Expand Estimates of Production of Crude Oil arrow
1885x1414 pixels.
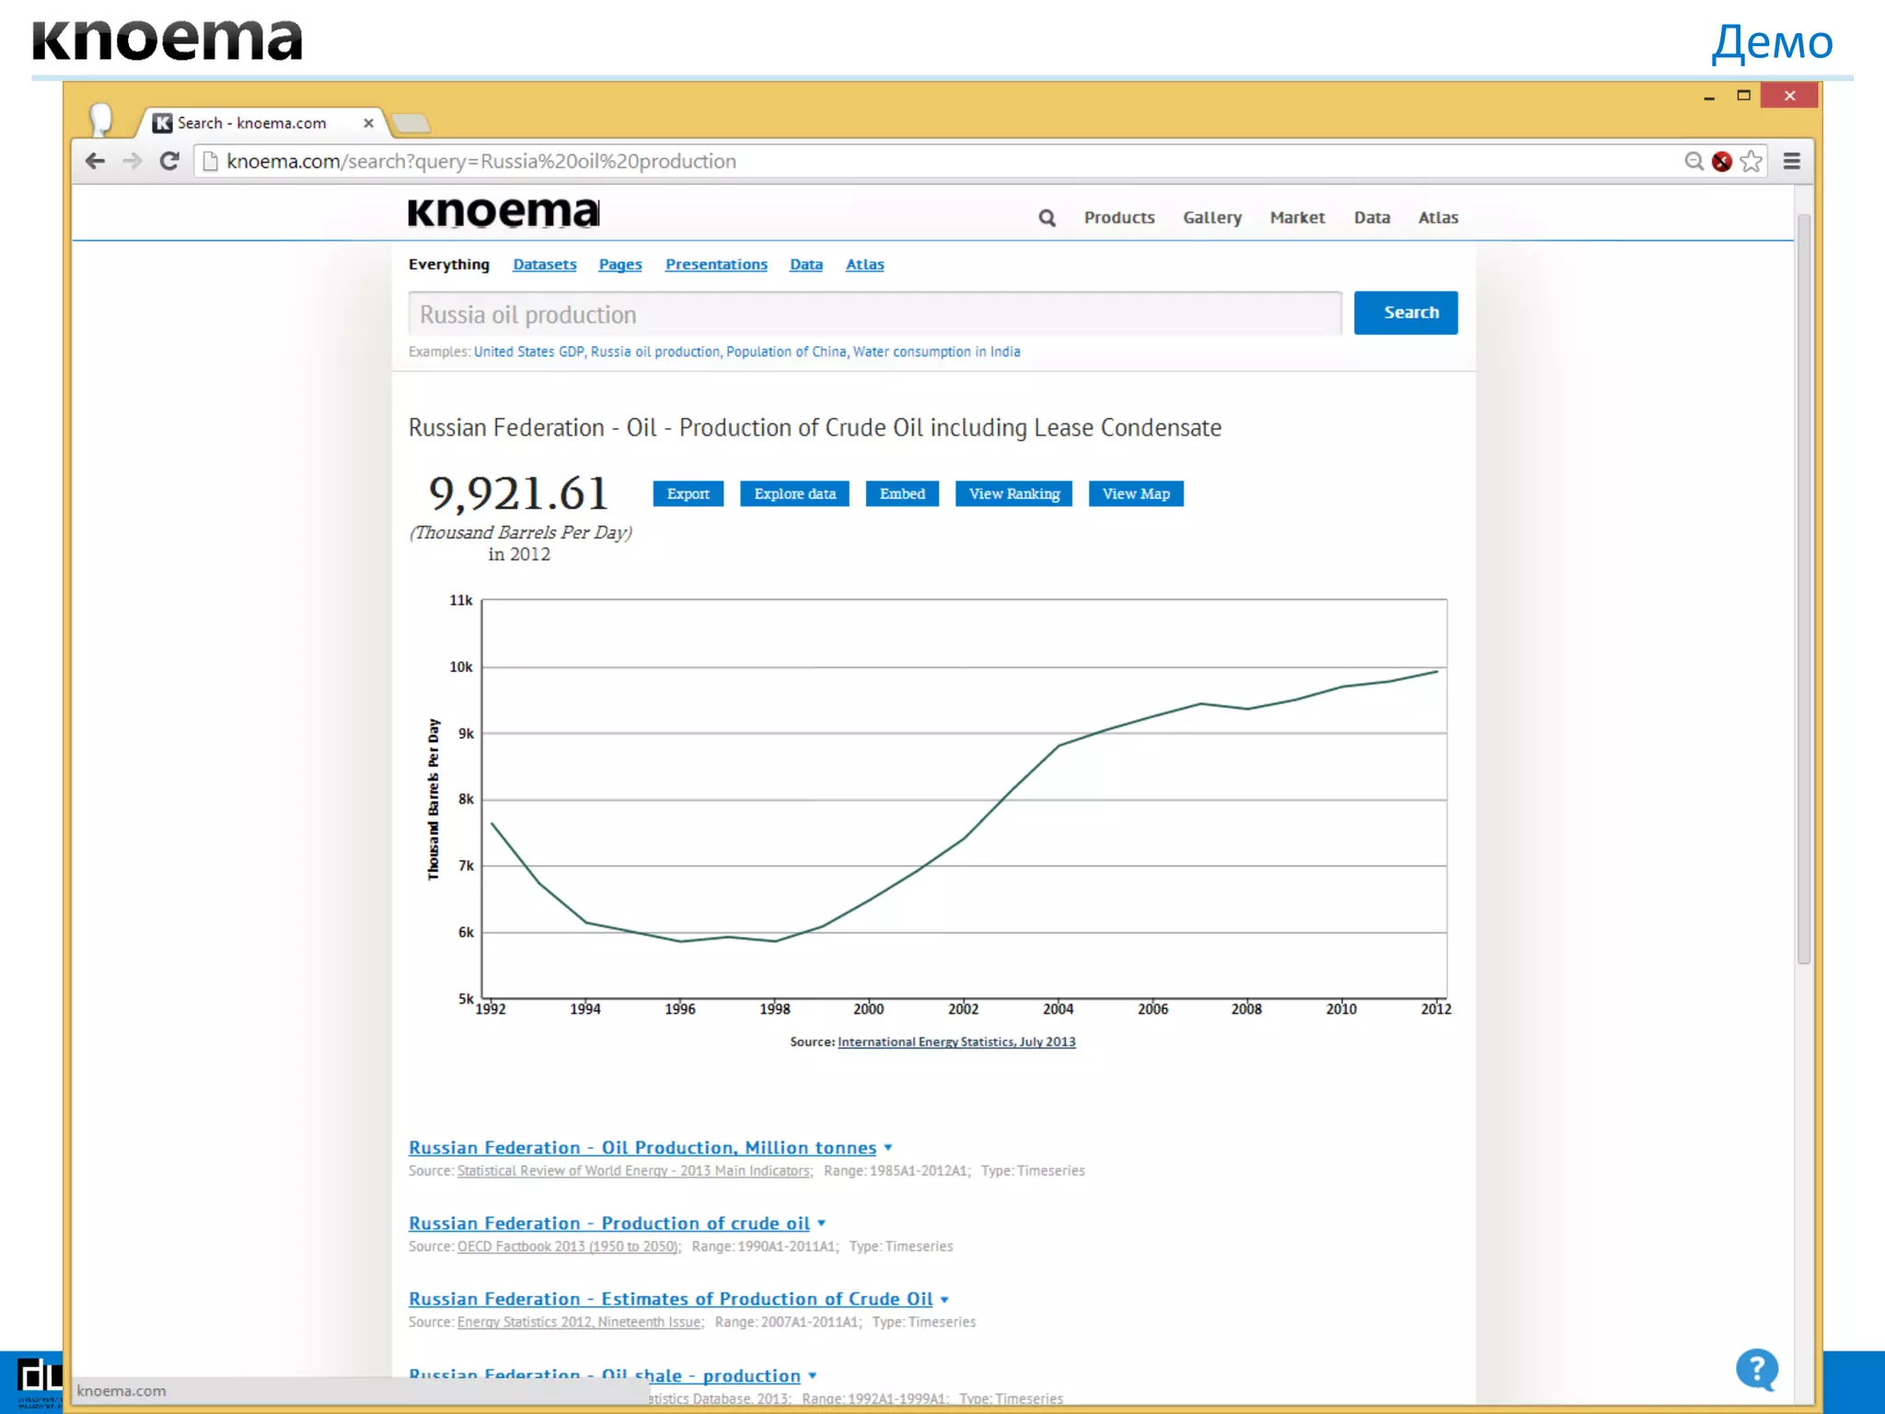point(944,1300)
